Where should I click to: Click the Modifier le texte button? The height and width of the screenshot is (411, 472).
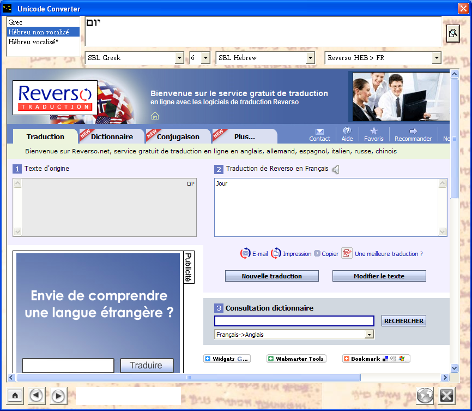point(379,276)
